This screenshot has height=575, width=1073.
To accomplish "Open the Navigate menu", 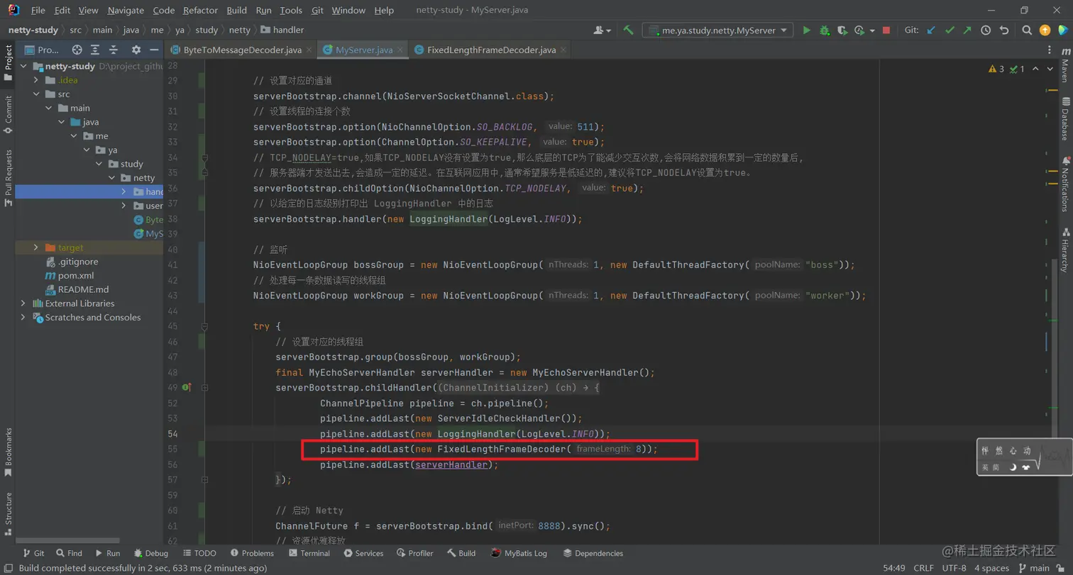I will pos(124,11).
